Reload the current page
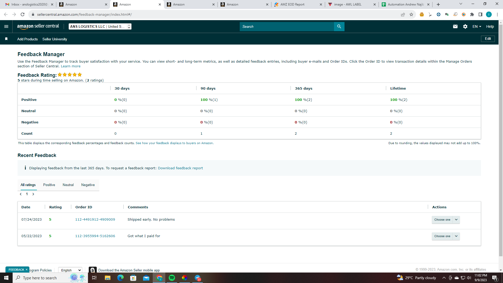The height and width of the screenshot is (283, 503). pos(23,14)
